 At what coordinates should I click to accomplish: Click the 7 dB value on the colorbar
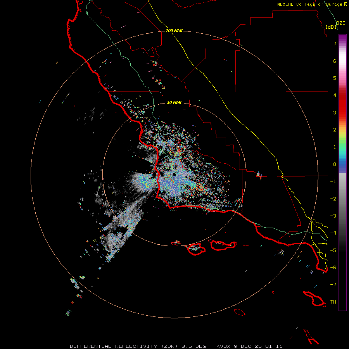point(335,43)
